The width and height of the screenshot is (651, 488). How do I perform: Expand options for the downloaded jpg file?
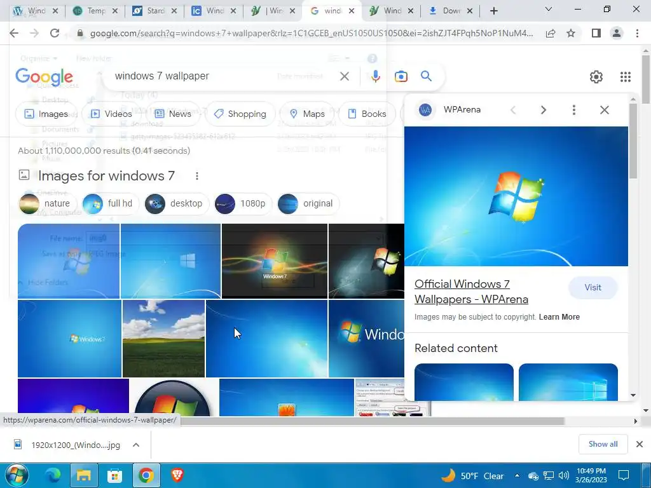(136, 445)
